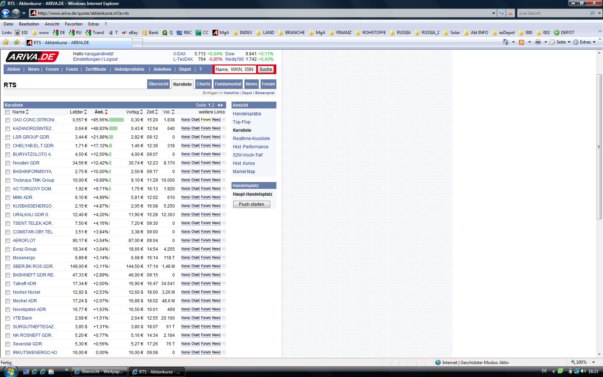Refresh the page using the address bar icon
Screen dimensions: 603x377
(501, 13)
